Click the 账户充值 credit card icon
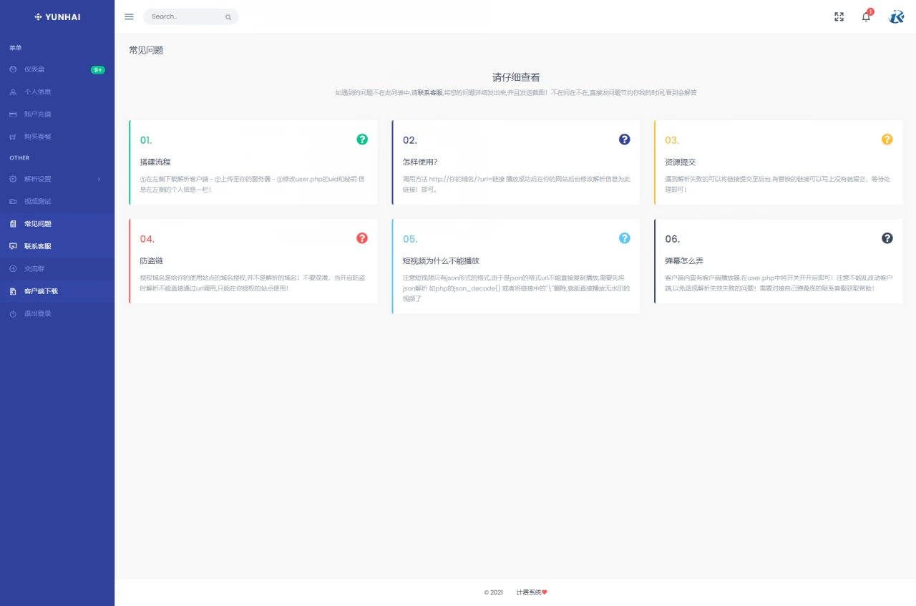This screenshot has width=916, height=606. (13, 114)
